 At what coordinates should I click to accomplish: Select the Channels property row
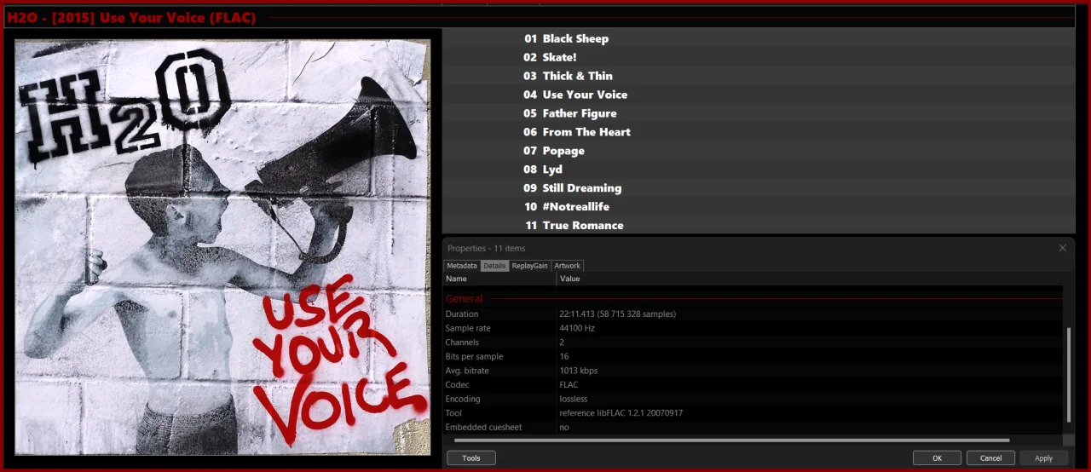coord(753,342)
